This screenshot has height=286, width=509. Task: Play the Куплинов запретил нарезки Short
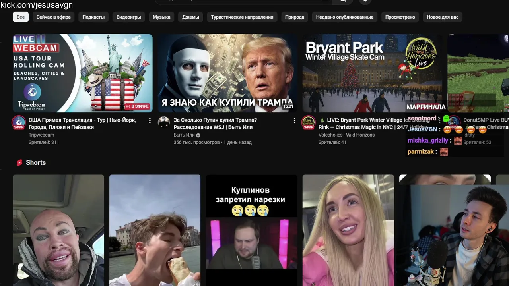tap(251, 230)
